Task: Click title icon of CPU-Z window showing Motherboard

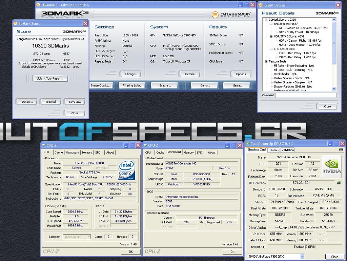Action: 145,145
